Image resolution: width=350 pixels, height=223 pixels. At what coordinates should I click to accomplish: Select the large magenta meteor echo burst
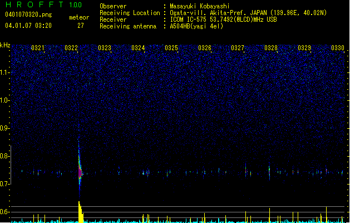point(80,173)
